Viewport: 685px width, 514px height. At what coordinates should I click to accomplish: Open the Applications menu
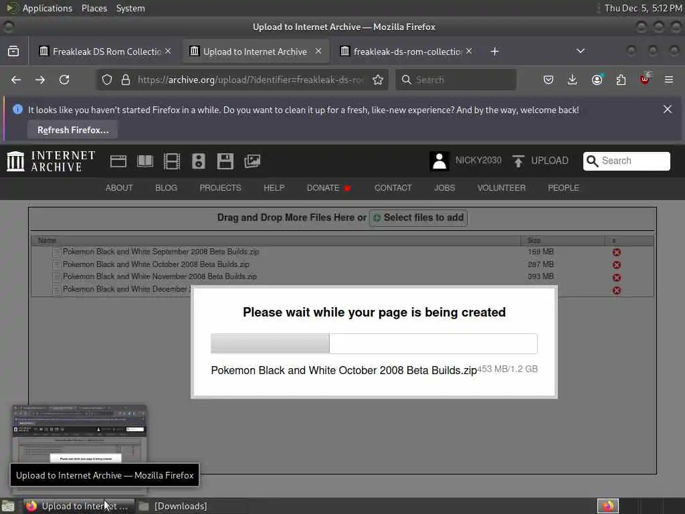[47, 8]
